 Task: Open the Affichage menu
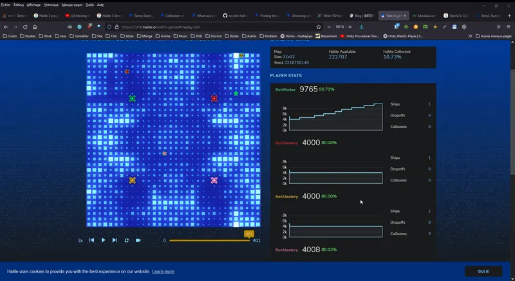pyautogui.click(x=33, y=5)
